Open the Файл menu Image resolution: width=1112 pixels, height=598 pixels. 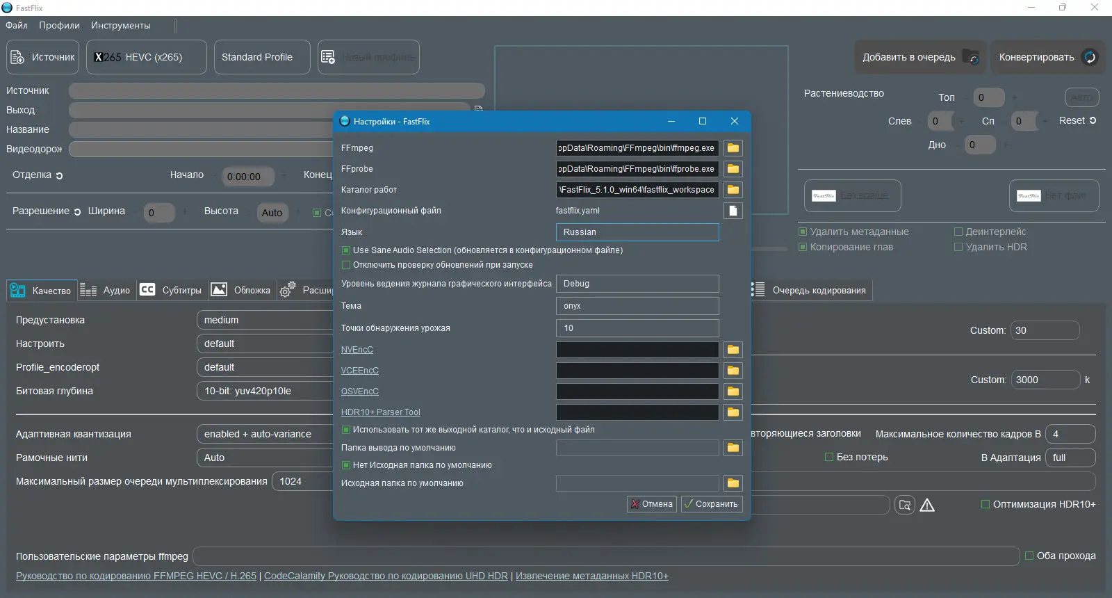click(x=17, y=25)
